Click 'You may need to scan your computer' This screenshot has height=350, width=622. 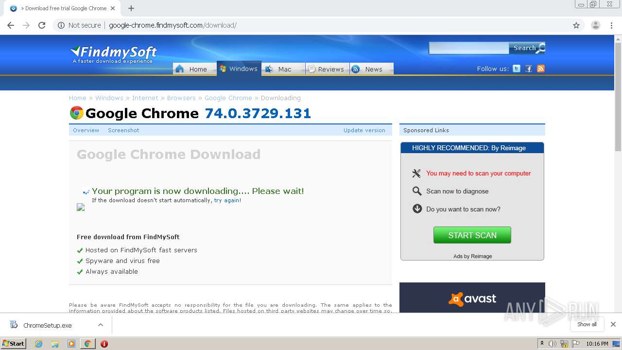click(x=479, y=173)
